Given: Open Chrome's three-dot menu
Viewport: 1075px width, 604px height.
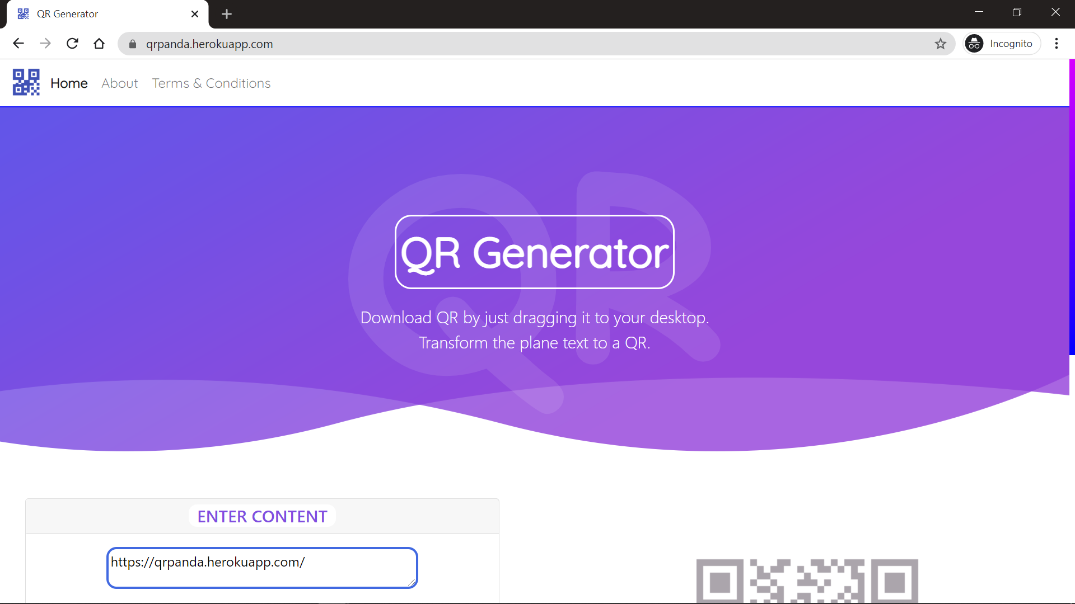Looking at the screenshot, I should tap(1057, 44).
